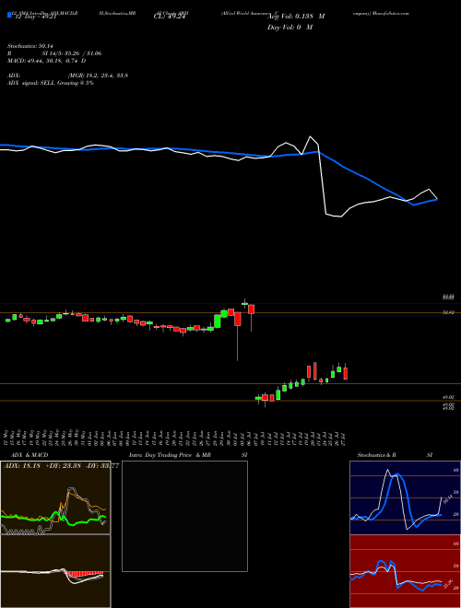Click the 'ADX signal: SELL Growing @ 5%' text
Image resolution: width=461 pixels, height=608 pixels.
coord(51,83)
